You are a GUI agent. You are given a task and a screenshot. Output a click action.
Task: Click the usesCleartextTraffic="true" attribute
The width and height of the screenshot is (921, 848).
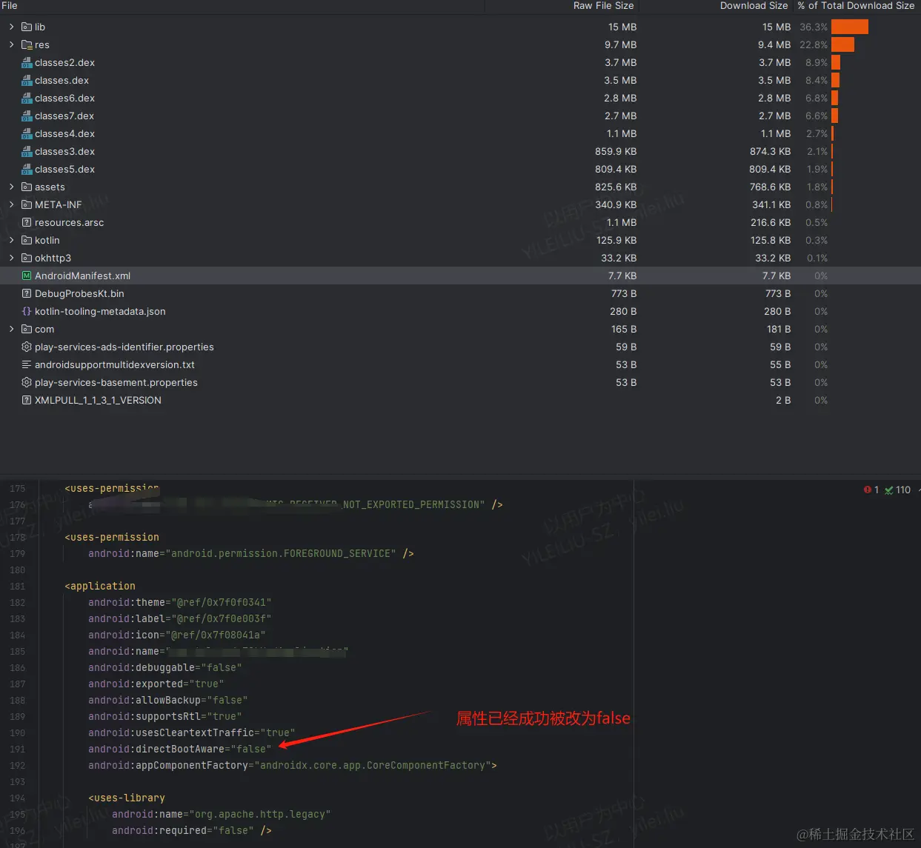click(192, 732)
